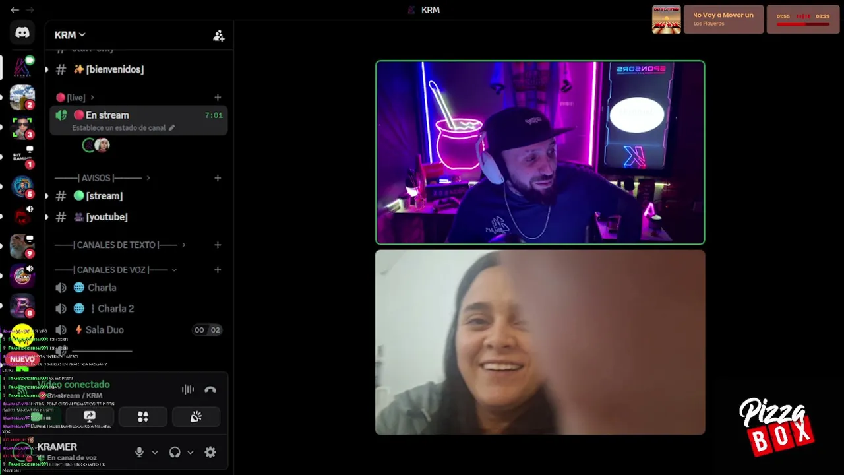Click the total duration 03:29

822,16
